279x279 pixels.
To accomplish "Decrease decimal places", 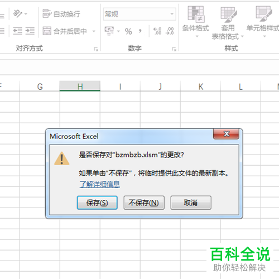I will coord(170,31).
